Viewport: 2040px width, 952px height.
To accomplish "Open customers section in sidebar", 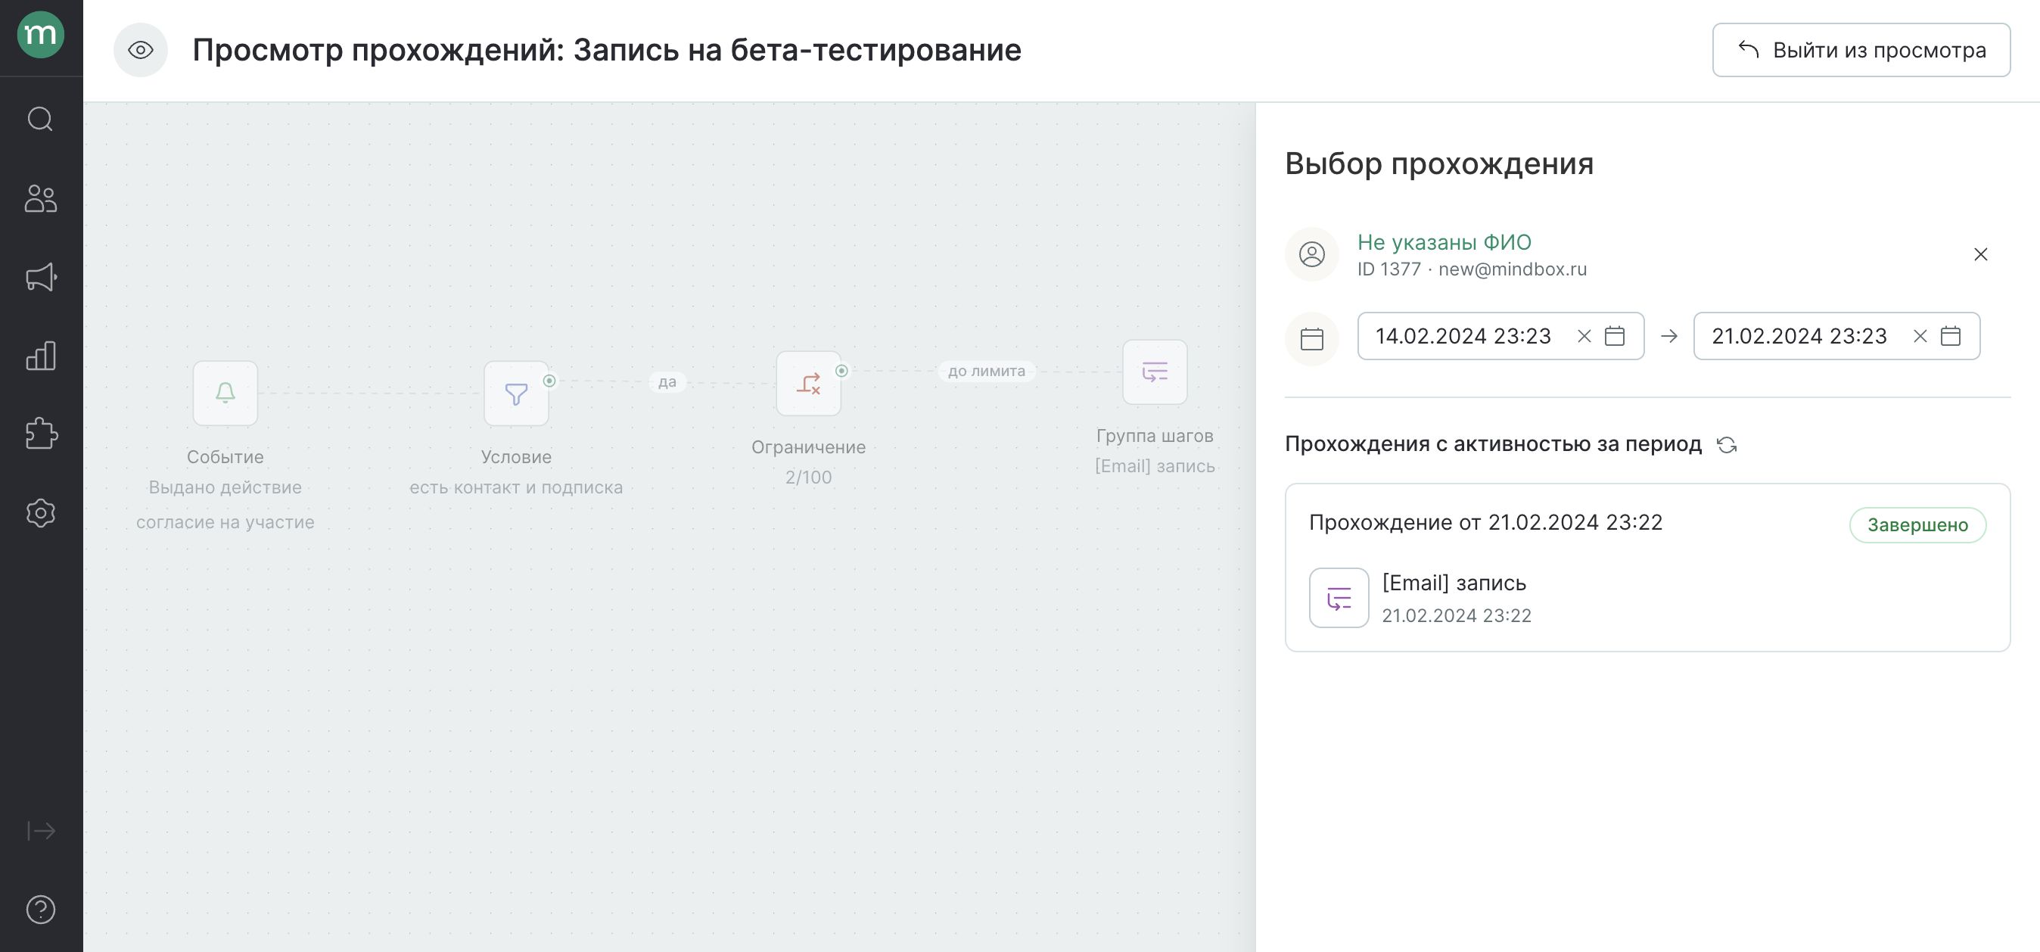I will click(x=40, y=198).
